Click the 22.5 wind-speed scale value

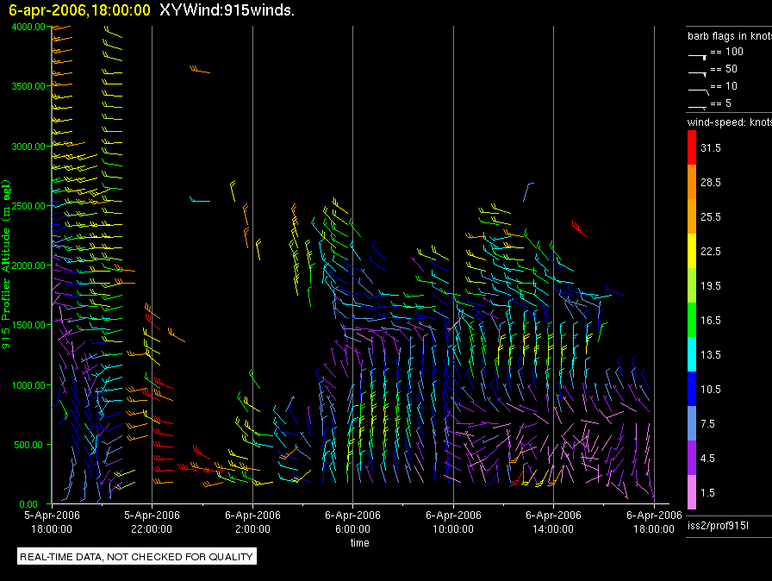[711, 251]
